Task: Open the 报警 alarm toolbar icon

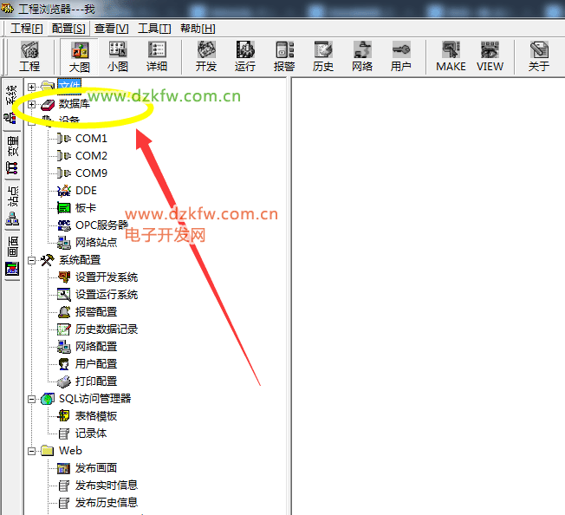Action: [284, 56]
